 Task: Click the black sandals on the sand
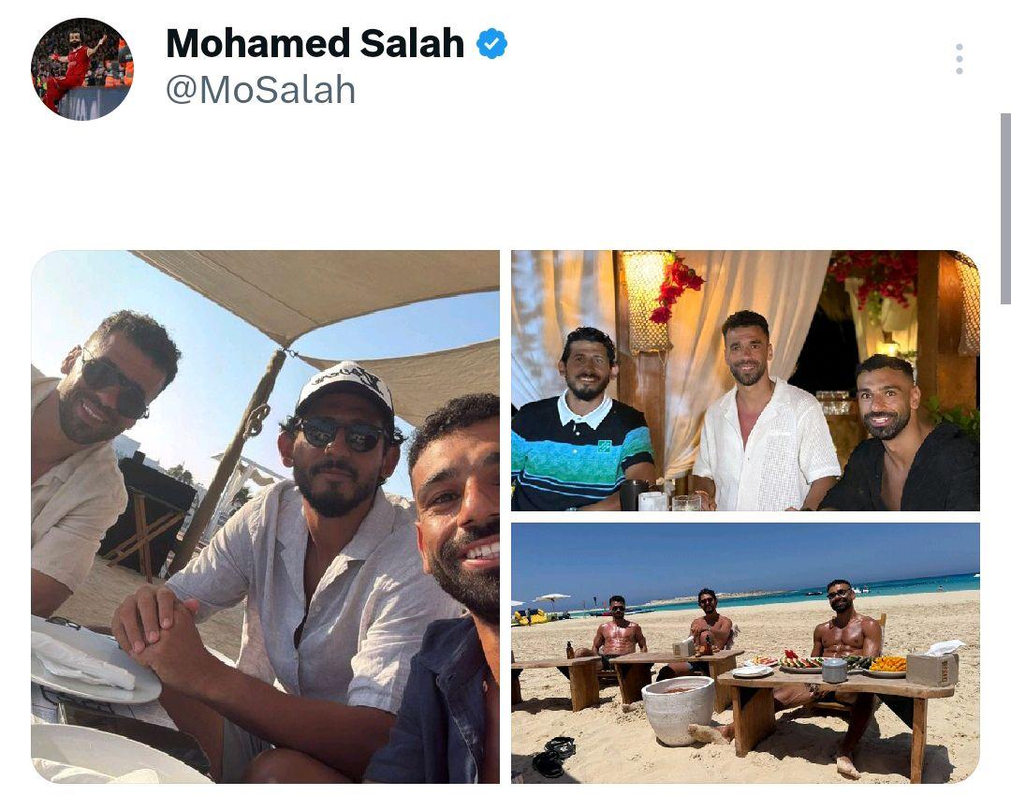[x=553, y=756]
